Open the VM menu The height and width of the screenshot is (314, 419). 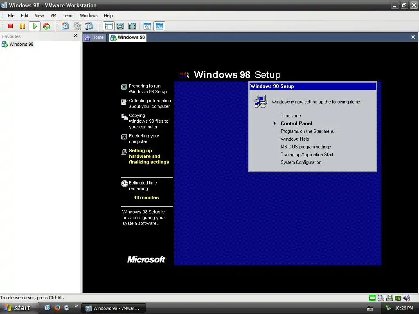coord(54,16)
